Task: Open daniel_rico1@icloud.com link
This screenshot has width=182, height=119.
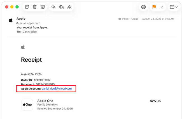Action: (x=57, y=88)
